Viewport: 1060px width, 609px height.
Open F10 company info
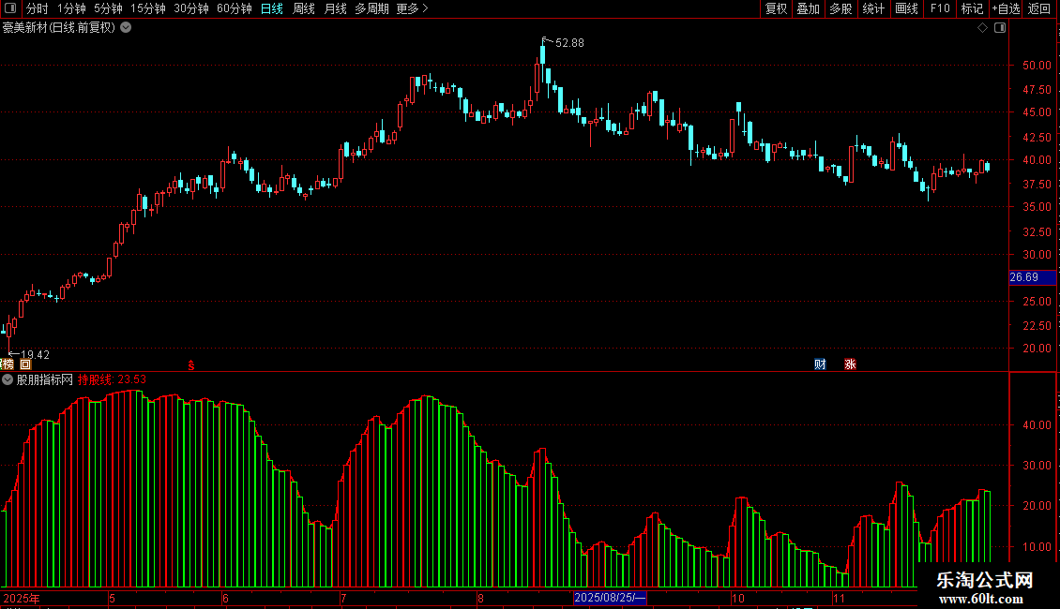click(940, 8)
